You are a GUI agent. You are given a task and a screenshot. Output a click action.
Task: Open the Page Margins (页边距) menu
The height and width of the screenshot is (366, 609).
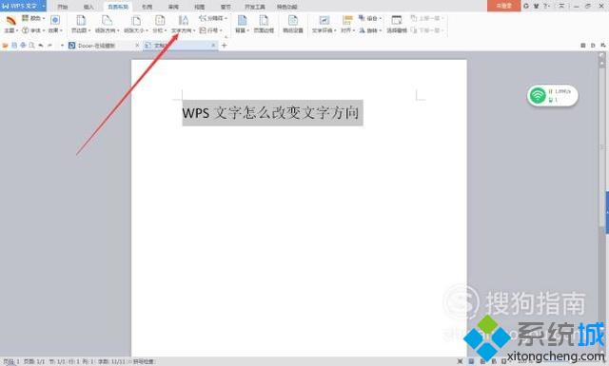tap(81, 24)
